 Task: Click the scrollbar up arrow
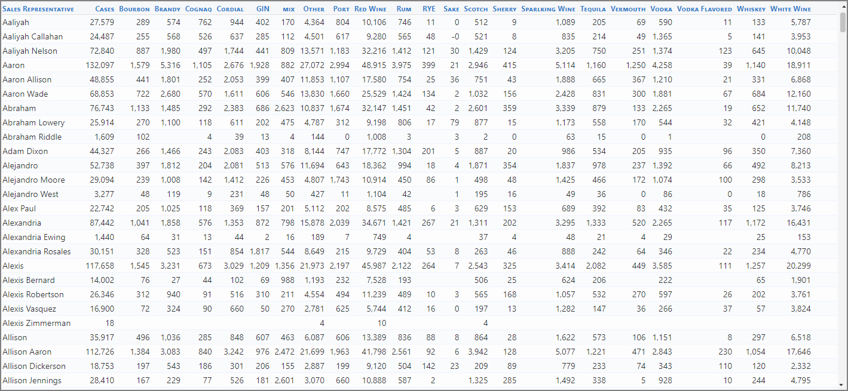pos(843,7)
